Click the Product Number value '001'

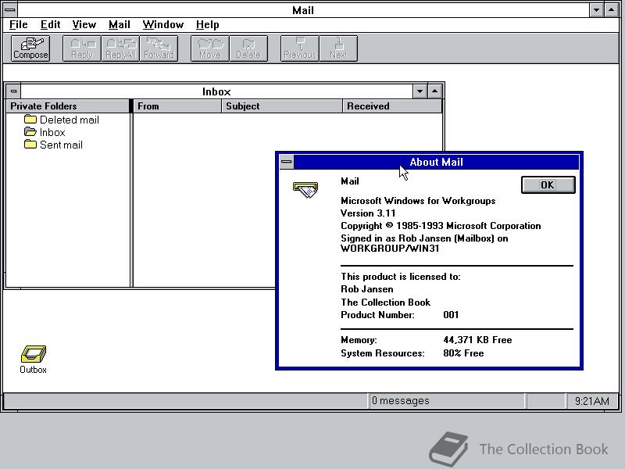451,315
